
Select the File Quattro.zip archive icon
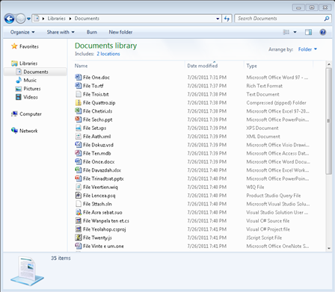click(x=79, y=102)
